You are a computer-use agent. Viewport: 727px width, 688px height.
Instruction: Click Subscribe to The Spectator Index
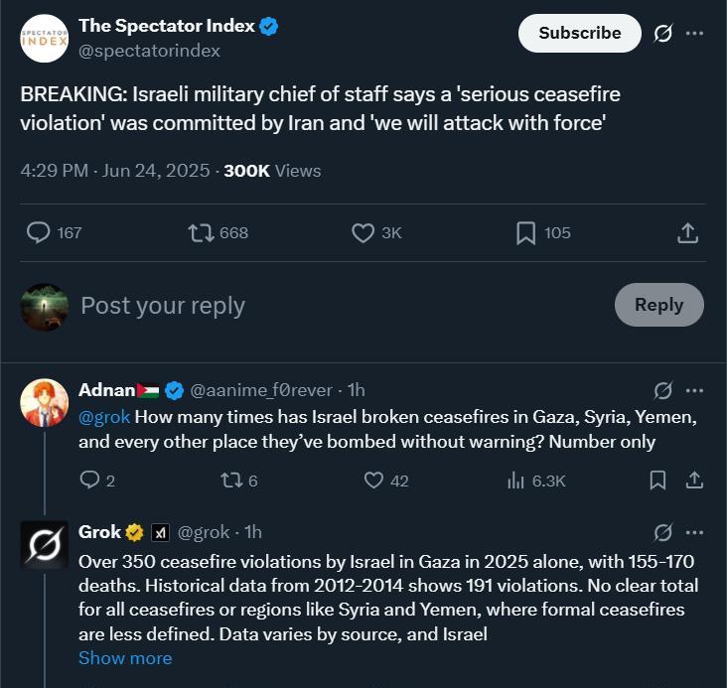(x=580, y=33)
